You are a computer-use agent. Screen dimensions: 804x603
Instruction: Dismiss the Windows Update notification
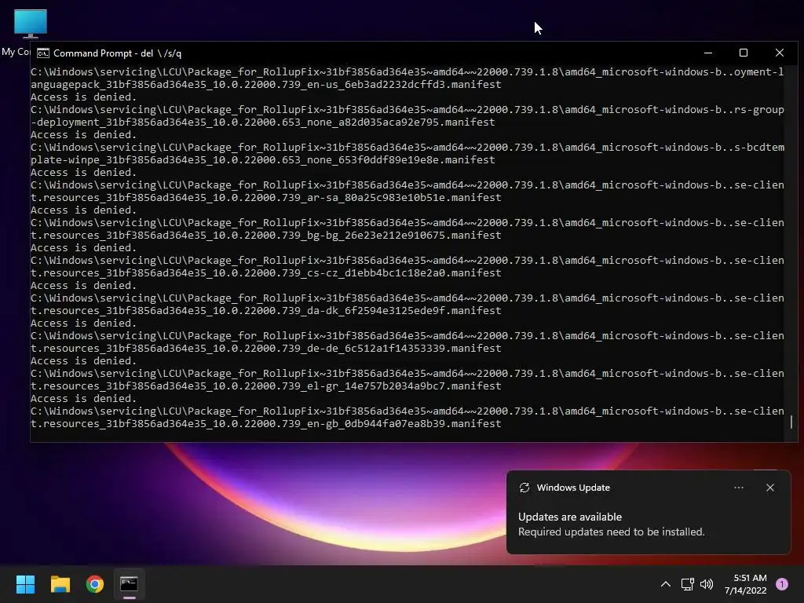click(770, 488)
